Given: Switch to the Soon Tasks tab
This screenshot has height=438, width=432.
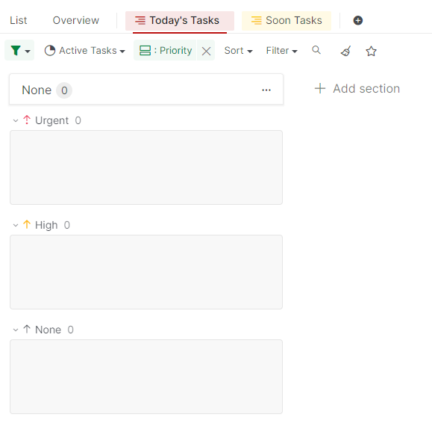Looking at the screenshot, I should tap(287, 21).
